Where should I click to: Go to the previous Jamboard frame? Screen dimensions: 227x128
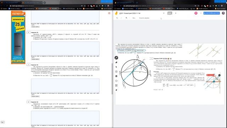(x=164, y=13)
